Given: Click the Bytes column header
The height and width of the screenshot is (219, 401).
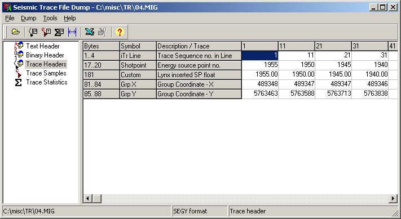Looking at the screenshot, I should (x=102, y=46).
